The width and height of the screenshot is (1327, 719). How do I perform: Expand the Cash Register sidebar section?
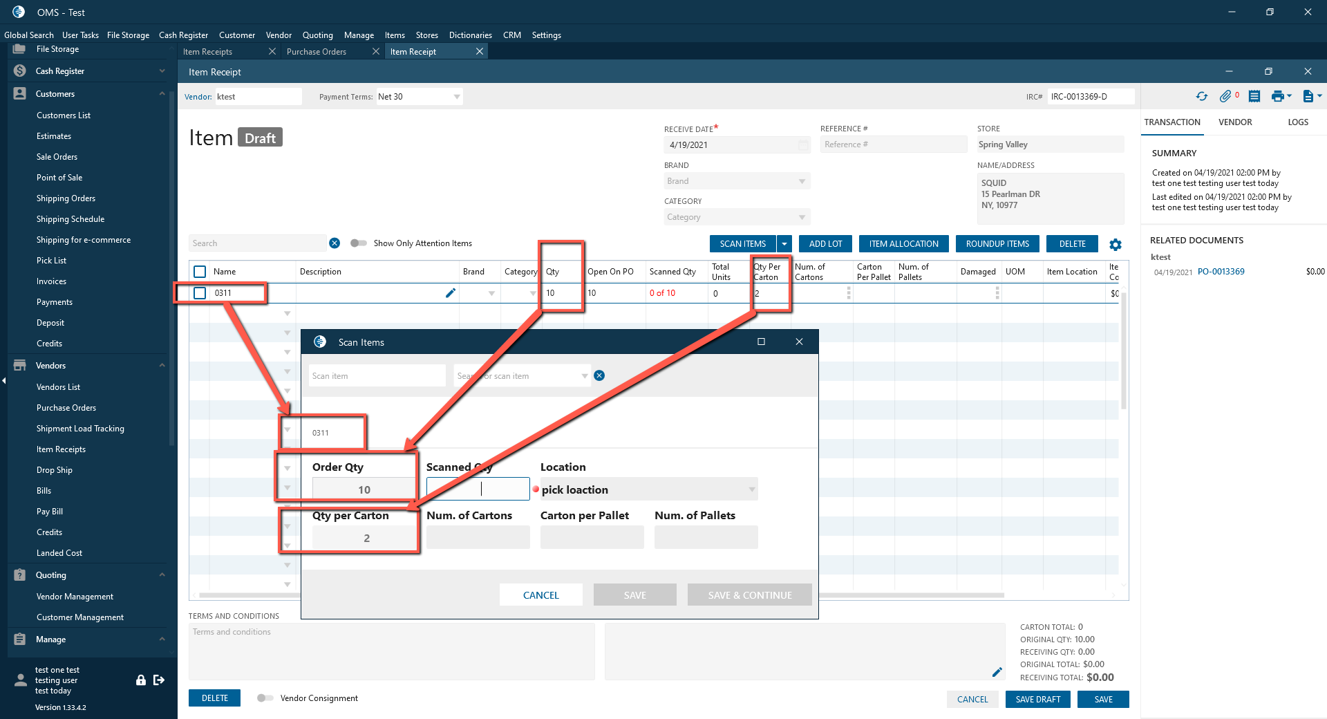[162, 71]
